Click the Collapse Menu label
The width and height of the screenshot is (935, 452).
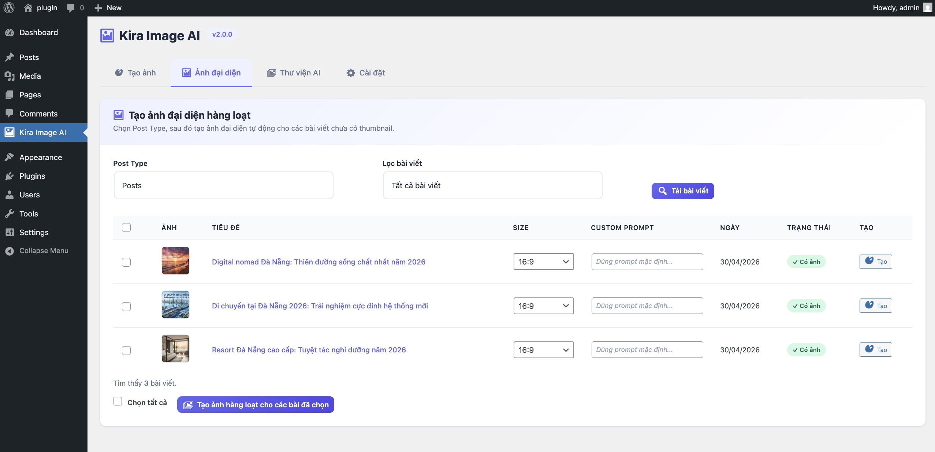point(44,251)
